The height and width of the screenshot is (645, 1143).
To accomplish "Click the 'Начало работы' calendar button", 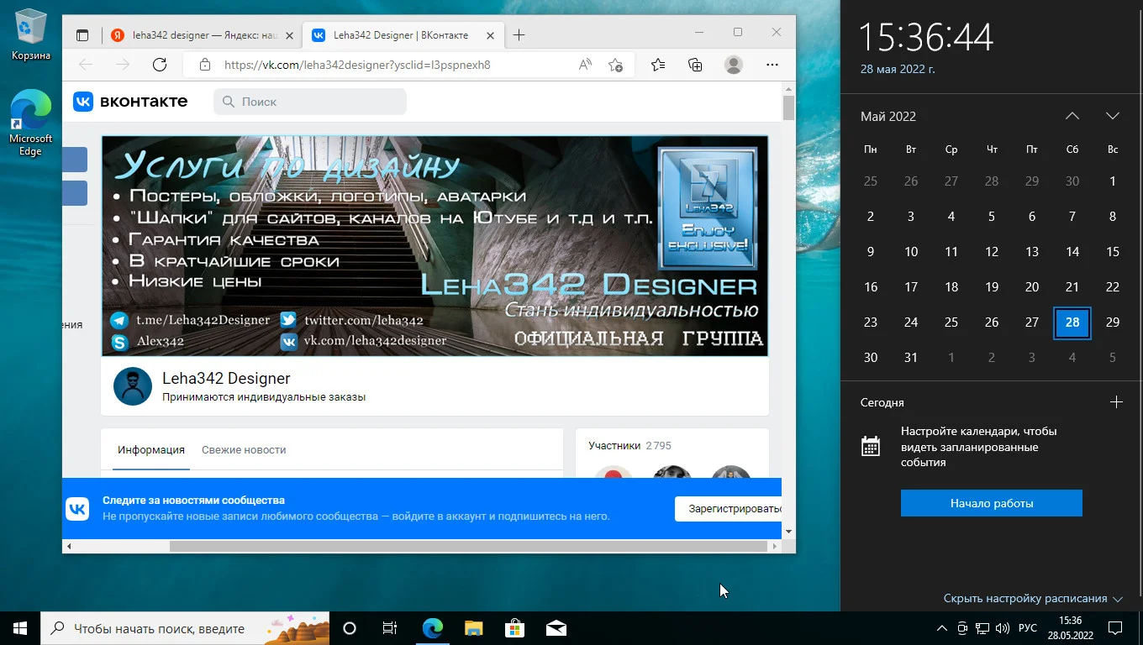I will click(x=992, y=503).
